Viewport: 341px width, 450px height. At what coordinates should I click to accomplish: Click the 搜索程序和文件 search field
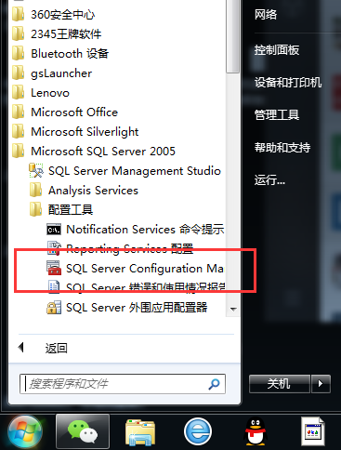coord(123,384)
